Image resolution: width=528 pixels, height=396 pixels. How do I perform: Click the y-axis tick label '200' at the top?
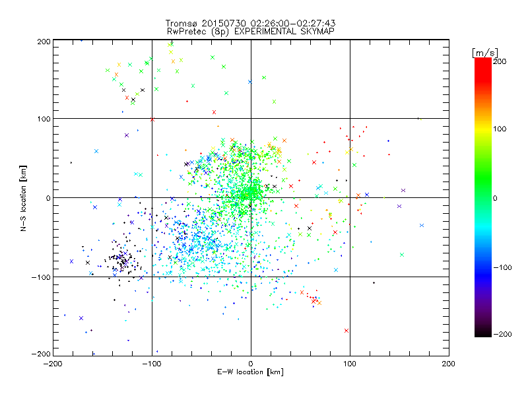(44, 42)
